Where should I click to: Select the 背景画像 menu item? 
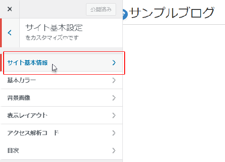coord(62,98)
